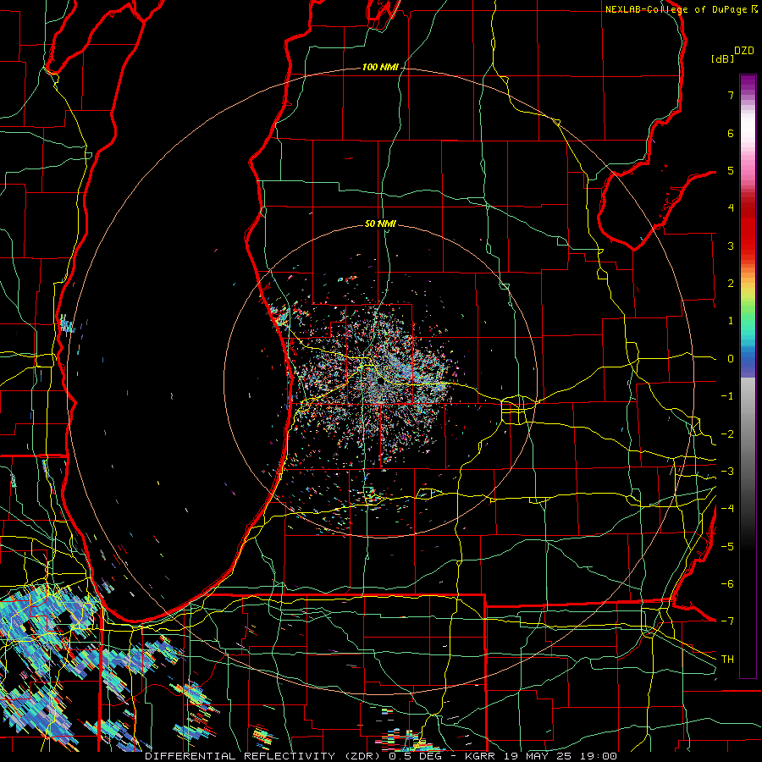Click the -5 value on the ZDR scale

pos(727,547)
